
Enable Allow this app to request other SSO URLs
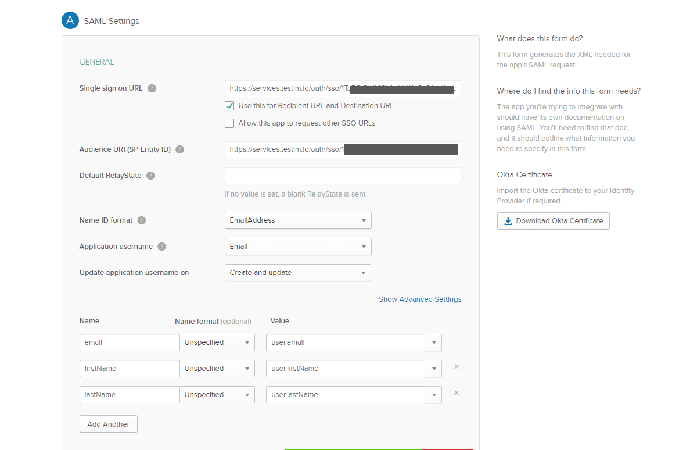[x=229, y=123]
